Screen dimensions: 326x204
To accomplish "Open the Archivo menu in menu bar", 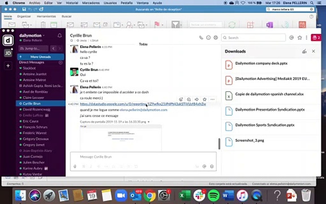I will coord(35,3).
